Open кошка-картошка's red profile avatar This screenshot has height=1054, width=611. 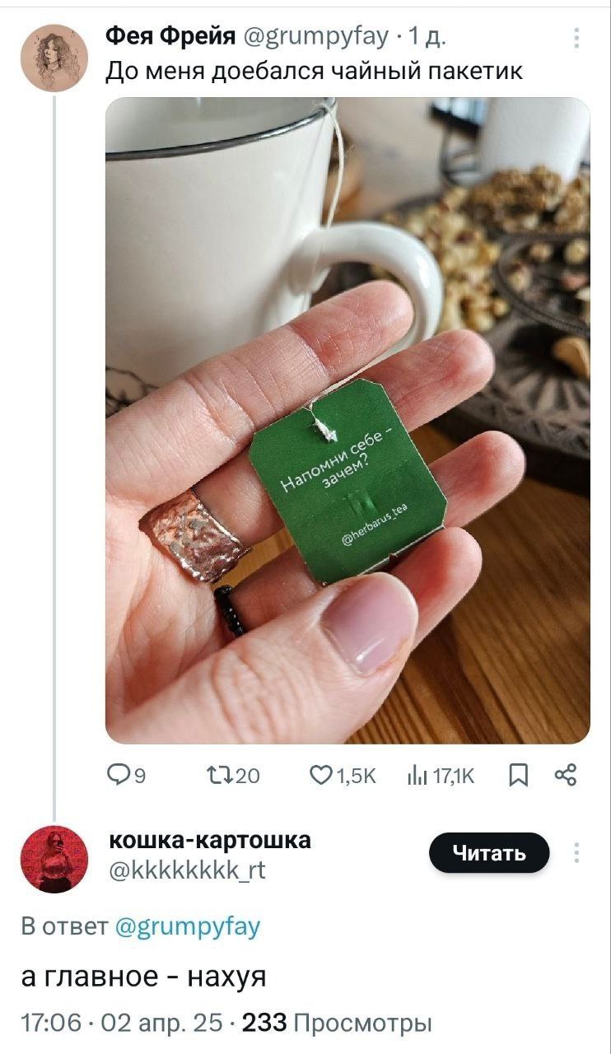point(54,859)
